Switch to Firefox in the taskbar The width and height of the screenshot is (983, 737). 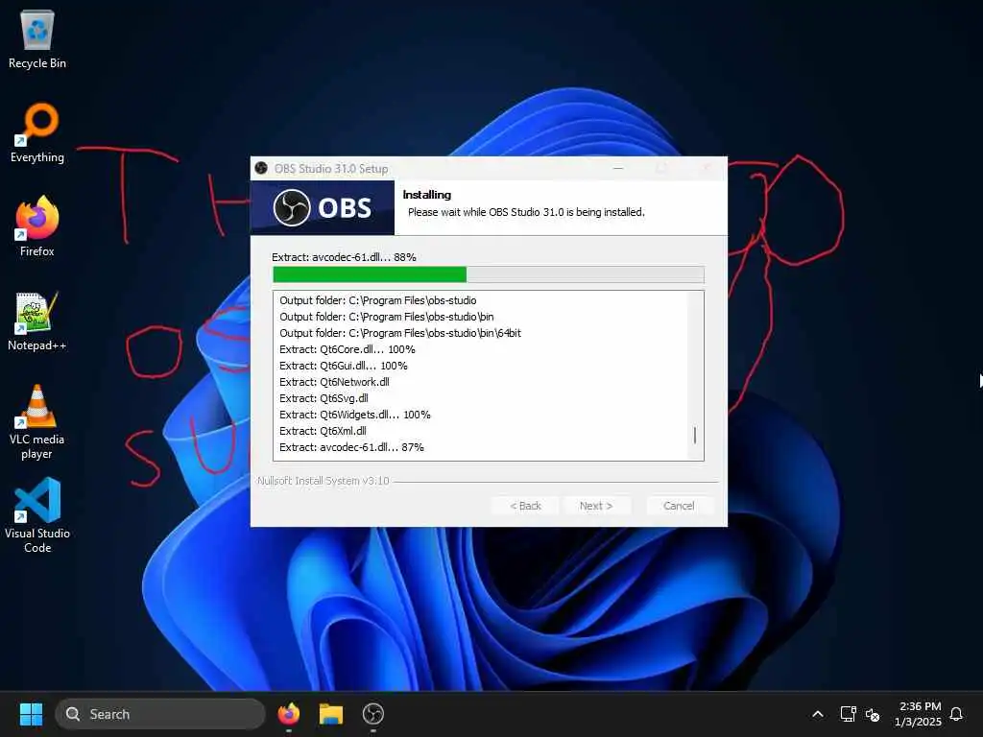pos(288,714)
